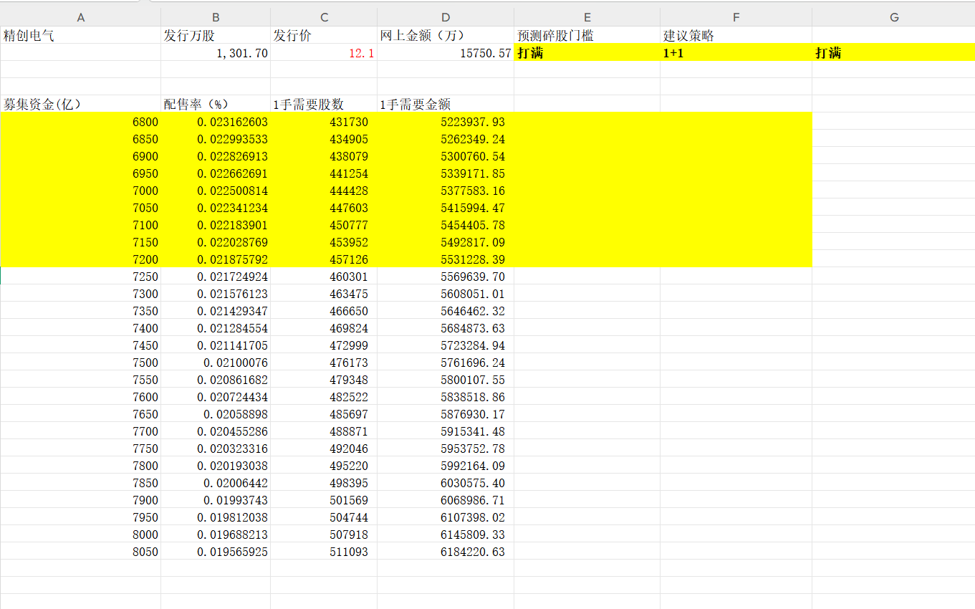Select the cell with 476173
This screenshot has height=609, width=975.
pos(324,363)
